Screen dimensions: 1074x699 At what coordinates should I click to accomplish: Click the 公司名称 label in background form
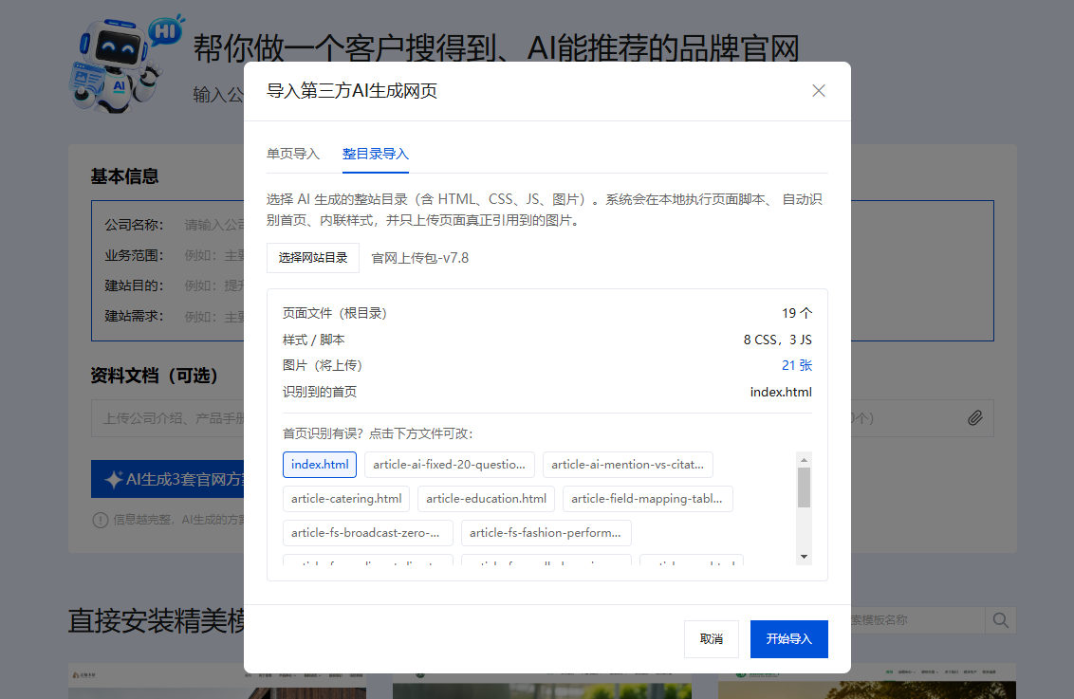[x=134, y=225]
